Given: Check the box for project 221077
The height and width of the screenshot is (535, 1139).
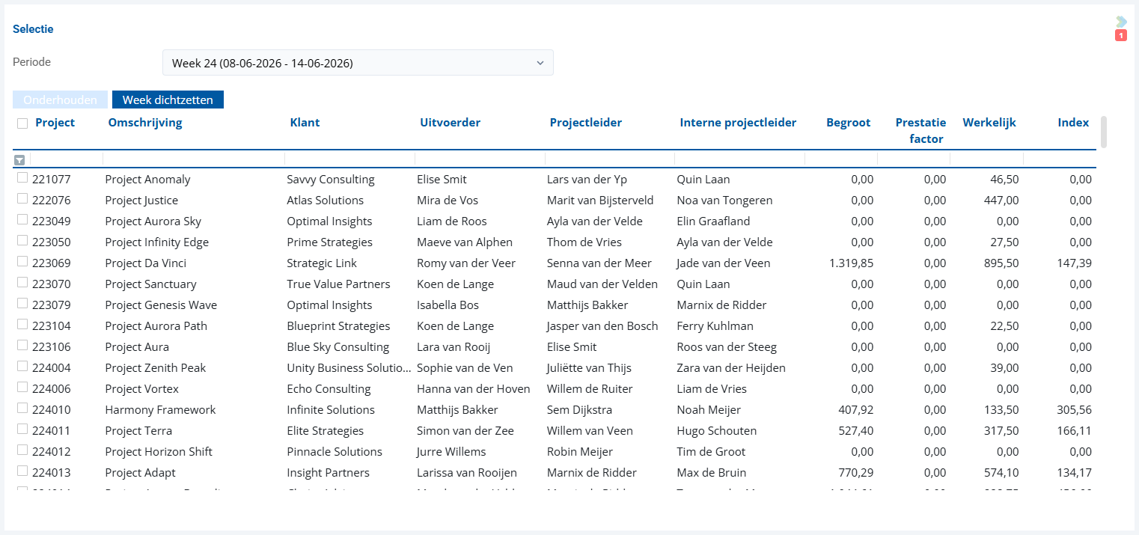Looking at the screenshot, I should pyautogui.click(x=22, y=178).
